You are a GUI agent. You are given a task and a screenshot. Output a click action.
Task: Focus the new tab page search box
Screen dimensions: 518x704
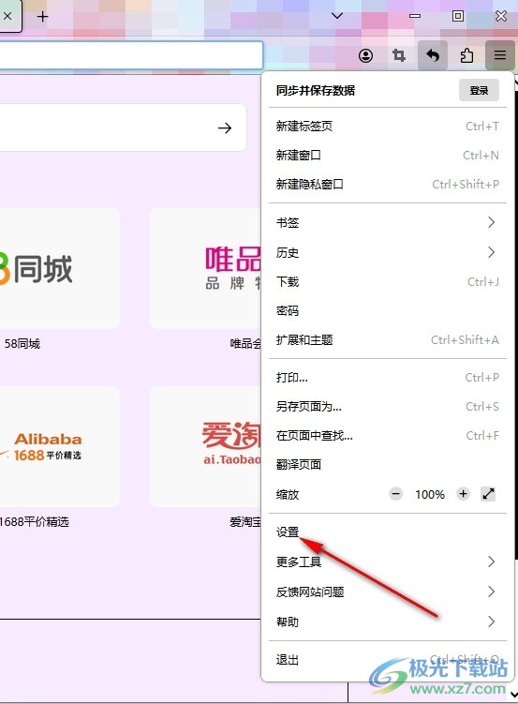click(x=123, y=127)
